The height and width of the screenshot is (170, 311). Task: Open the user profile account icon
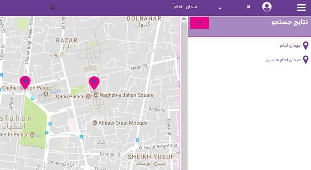pyautogui.click(x=267, y=7)
